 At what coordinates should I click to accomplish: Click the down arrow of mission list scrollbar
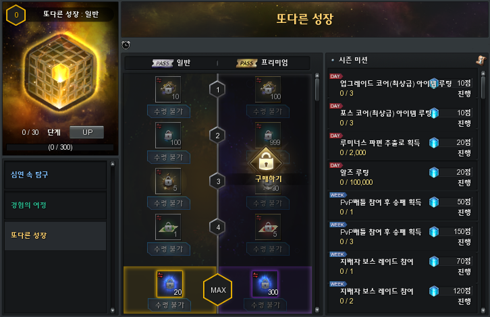pos(483,310)
